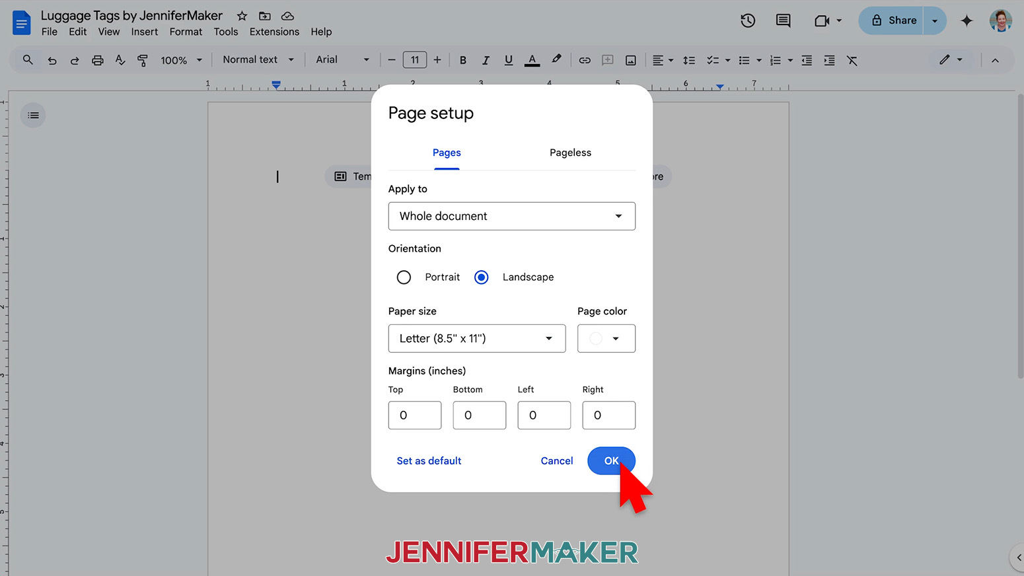Screen dimensions: 1024x576
Task: Open the Gemini sparkle icon
Action: pos(967,20)
